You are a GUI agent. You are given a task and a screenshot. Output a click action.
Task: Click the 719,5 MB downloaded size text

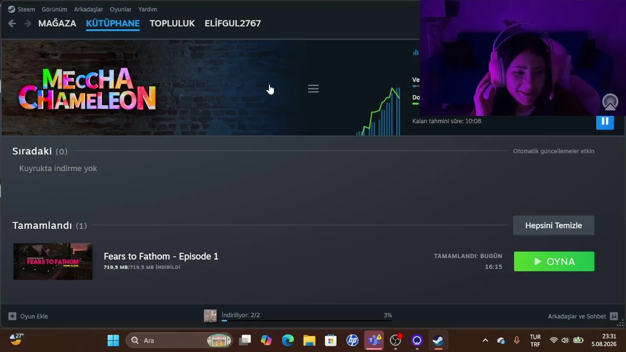pyautogui.click(x=142, y=267)
